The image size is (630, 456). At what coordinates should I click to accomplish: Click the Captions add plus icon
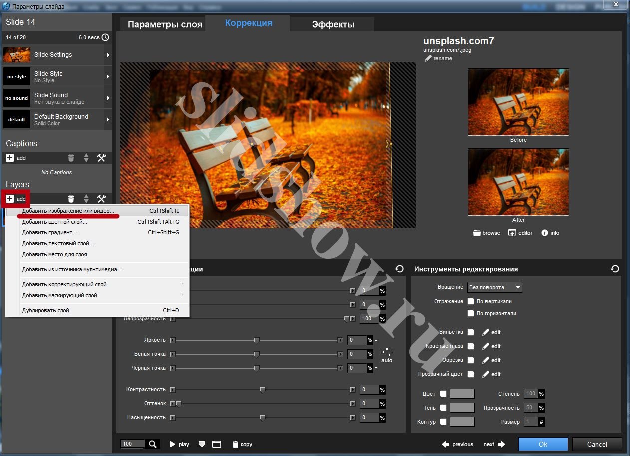click(x=10, y=158)
